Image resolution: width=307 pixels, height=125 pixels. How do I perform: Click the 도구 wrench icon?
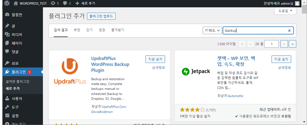pyautogui.click(x=7, y=107)
